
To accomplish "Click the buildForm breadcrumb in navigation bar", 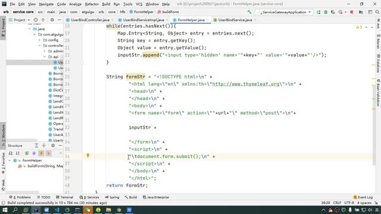I will pyautogui.click(x=168, y=12).
